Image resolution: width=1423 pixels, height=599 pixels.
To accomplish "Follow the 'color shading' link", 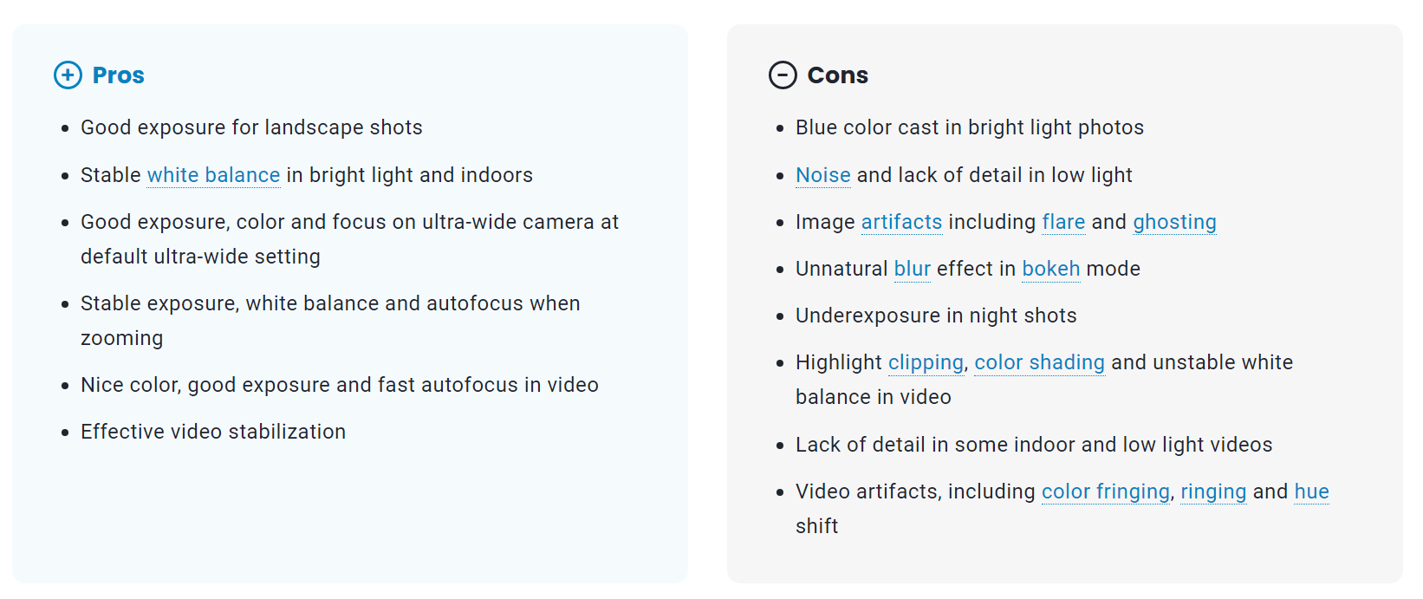I will coord(1039,363).
